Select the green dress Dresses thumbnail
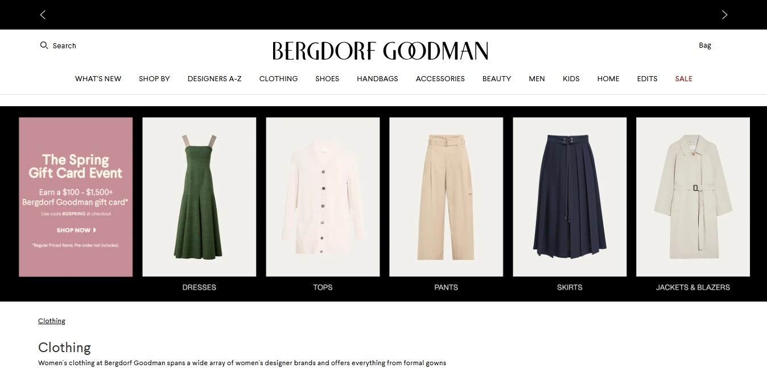The image size is (767, 368). coord(199,197)
